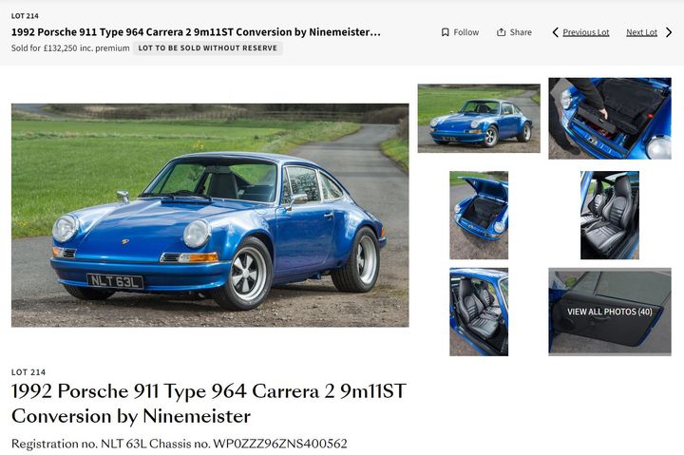
Task: Open the main blue Porsche photo
Action: pos(210,215)
